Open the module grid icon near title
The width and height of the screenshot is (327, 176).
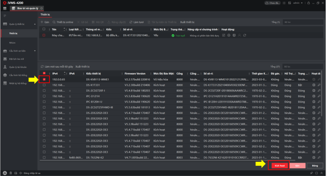(x=5, y=8)
